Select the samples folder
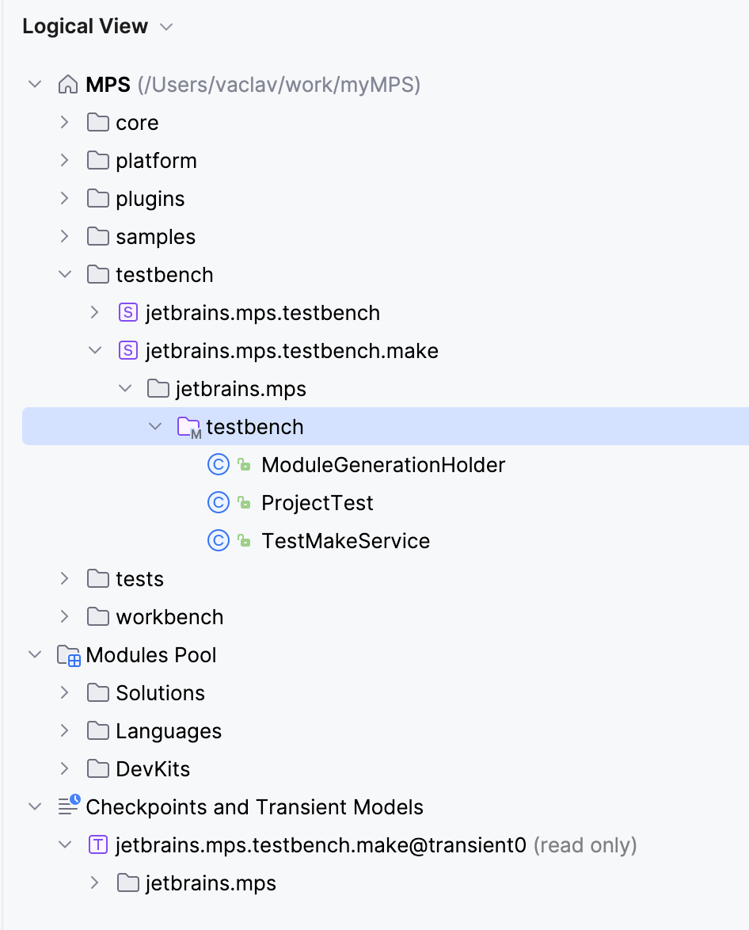749x930 pixels. [155, 237]
